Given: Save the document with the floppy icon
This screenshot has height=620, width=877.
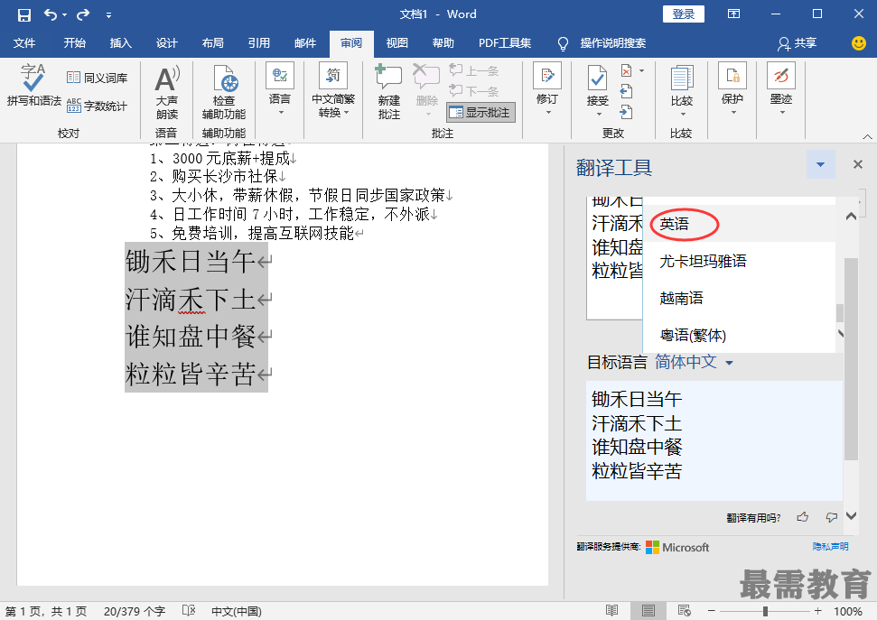Looking at the screenshot, I should [24, 14].
